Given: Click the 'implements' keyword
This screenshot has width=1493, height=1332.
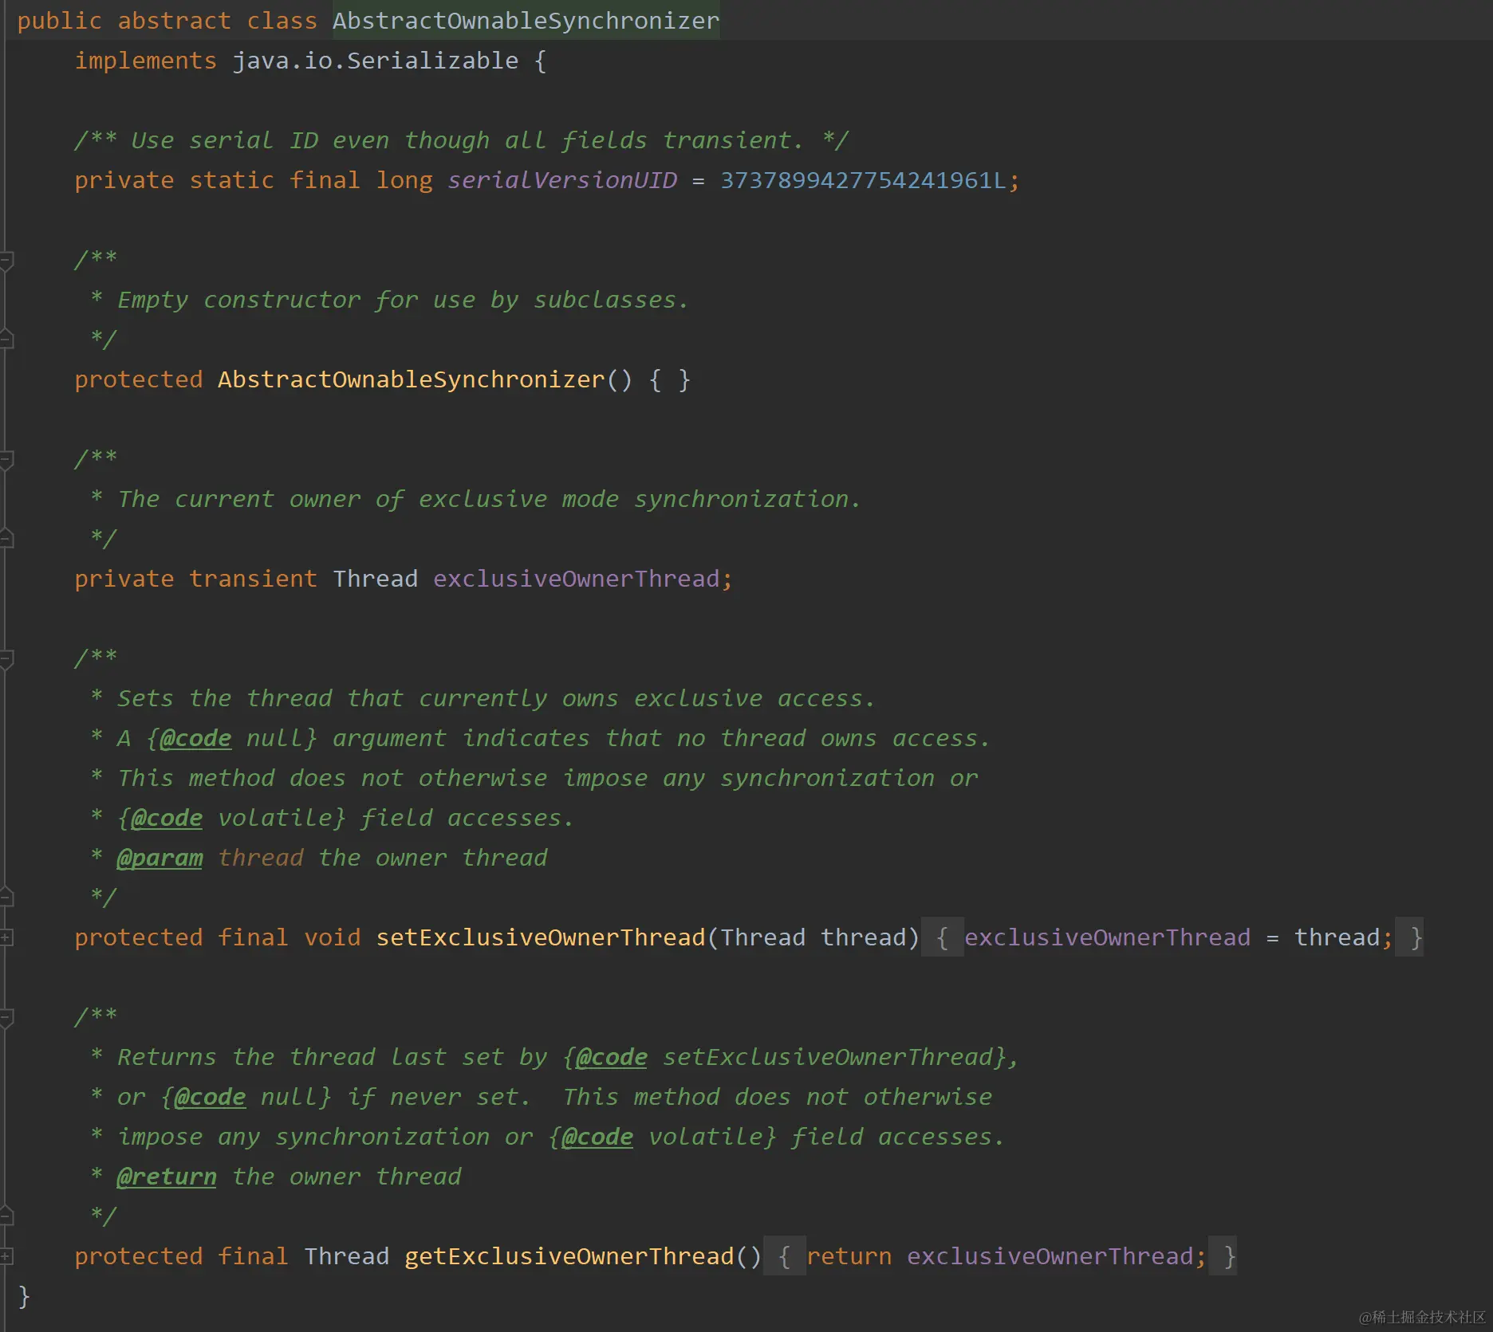Looking at the screenshot, I should coord(146,61).
